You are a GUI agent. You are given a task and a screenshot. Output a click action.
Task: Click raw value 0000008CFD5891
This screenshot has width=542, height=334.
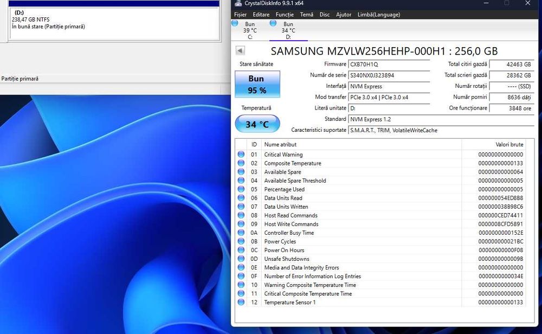coord(500,224)
